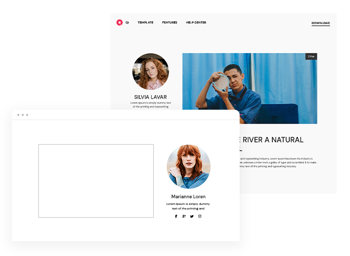Click the first dot in window title bar

pos(18,115)
